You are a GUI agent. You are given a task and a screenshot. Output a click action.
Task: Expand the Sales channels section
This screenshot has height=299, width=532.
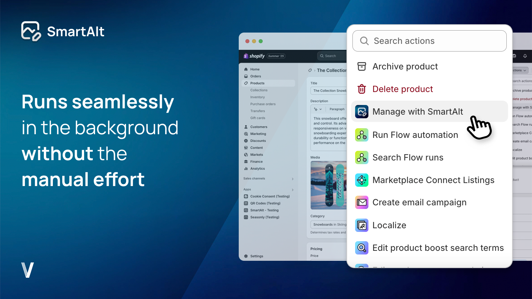coord(293,179)
